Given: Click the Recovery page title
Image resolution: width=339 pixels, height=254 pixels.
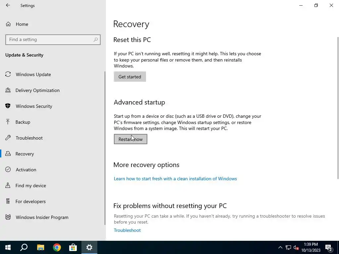Looking at the screenshot, I should pos(131,24).
